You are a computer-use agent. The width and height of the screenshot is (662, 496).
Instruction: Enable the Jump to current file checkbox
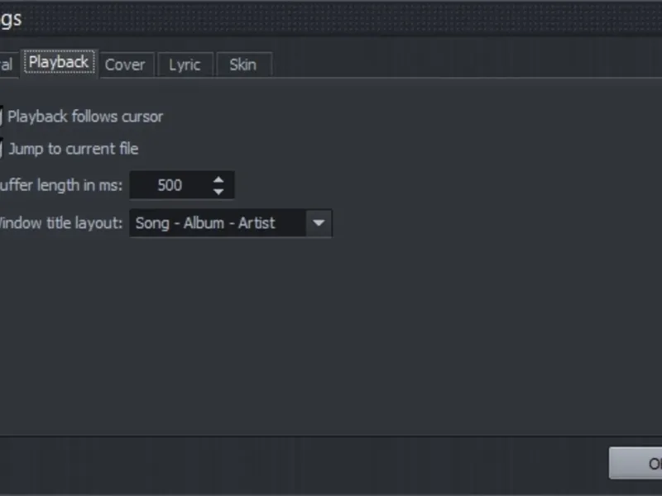(x=2, y=149)
